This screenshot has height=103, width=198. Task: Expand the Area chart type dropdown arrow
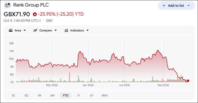click(x=25, y=30)
